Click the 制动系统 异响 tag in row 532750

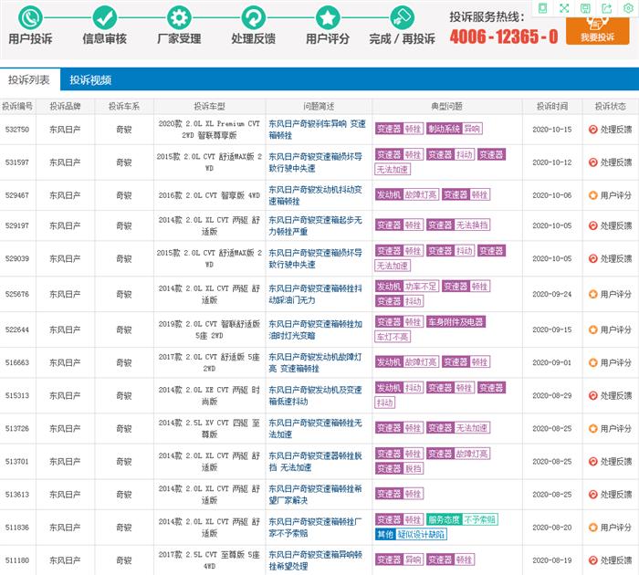click(455, 129)
